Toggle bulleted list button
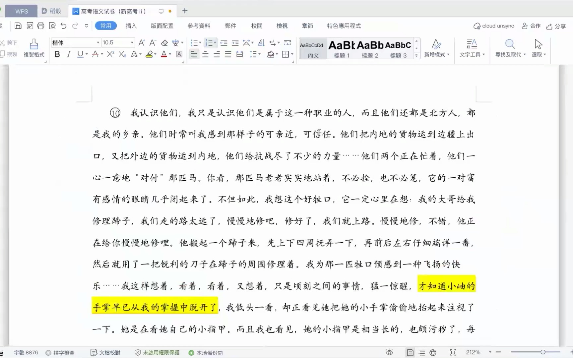Viewport: 573px width, 358px height. (x=194, y=43)
